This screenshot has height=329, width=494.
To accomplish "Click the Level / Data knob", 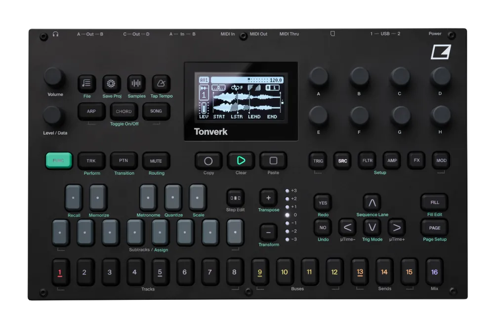I will [x=53, y=116].
